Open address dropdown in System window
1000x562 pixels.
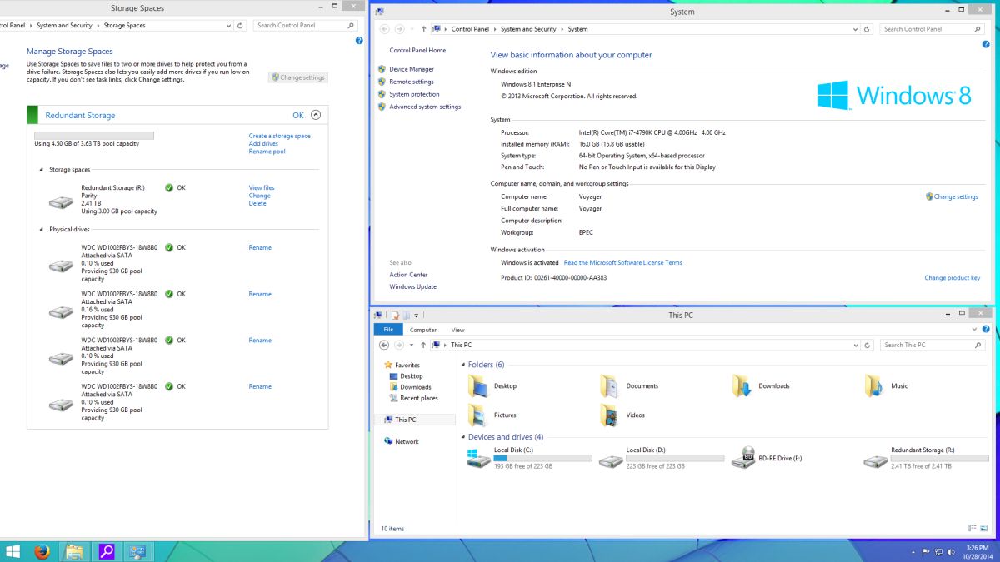pos(855,29)
